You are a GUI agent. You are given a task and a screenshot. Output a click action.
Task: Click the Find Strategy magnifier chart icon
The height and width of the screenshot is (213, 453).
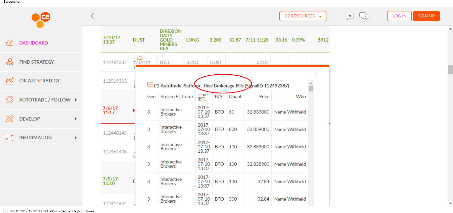(x=10, y=62)
